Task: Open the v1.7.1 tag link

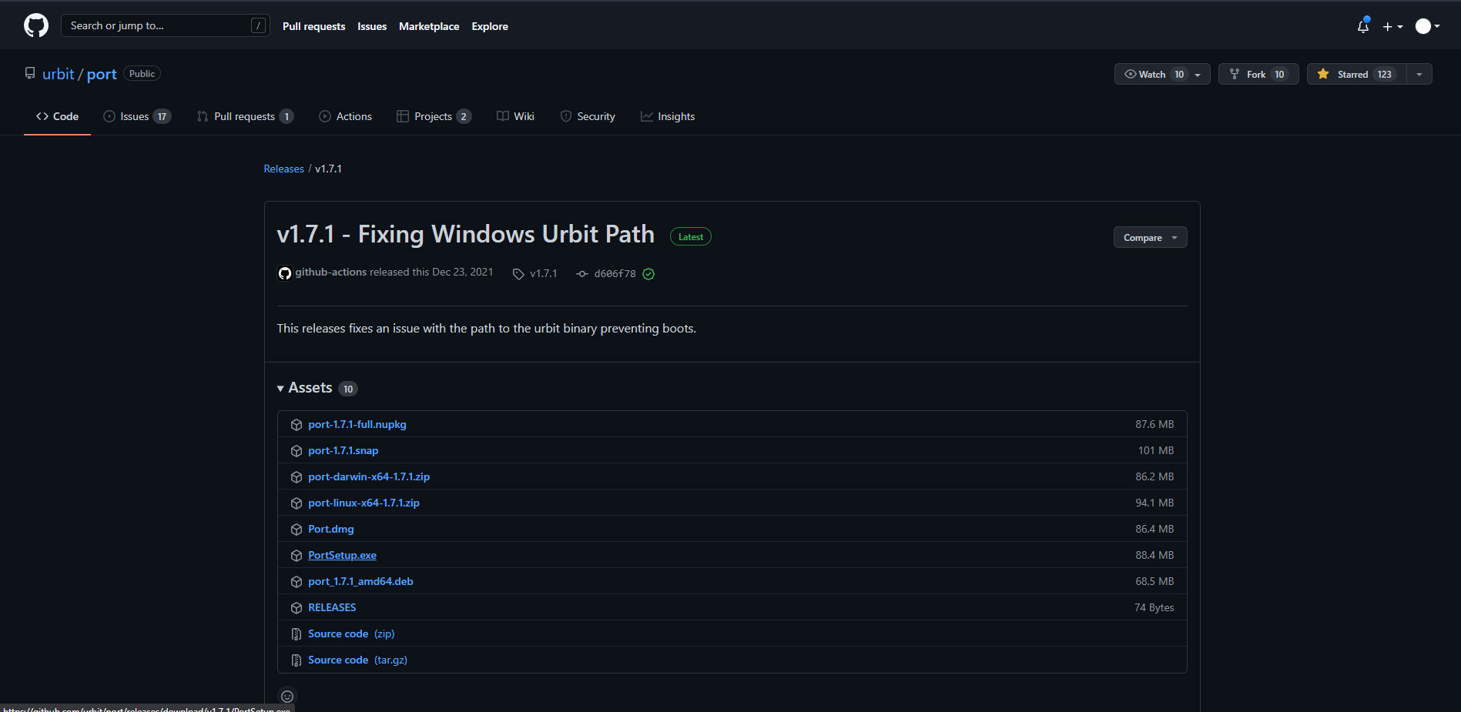Action: (543, 273)
